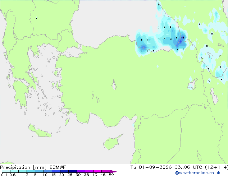
Task: Click the 35–40 mm violet legend swatch
Action: coord(89,171)
